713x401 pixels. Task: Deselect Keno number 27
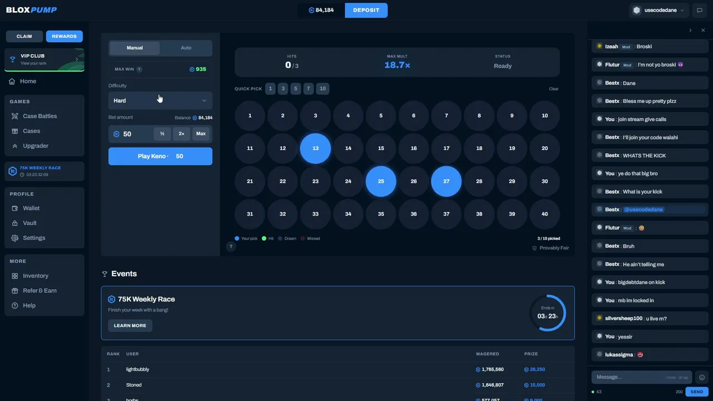(446, 181)
